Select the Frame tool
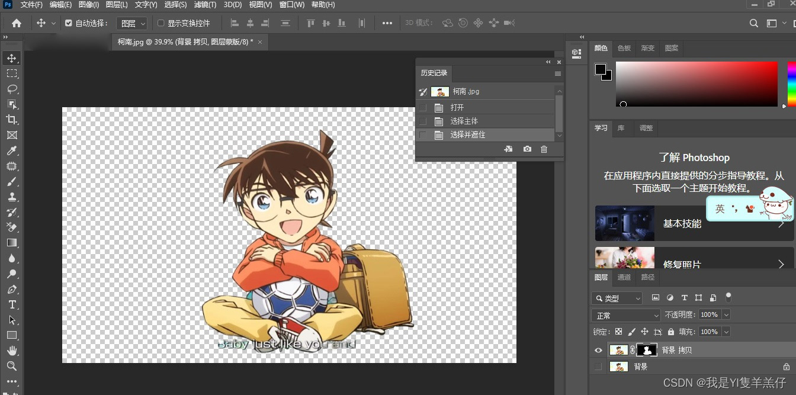Viewport: 796px width, 395px height. coord(12,135)
